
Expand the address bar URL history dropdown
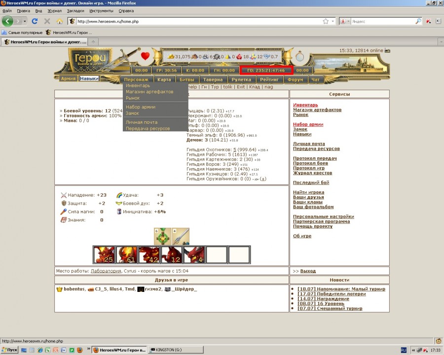(x=333, y=21)
